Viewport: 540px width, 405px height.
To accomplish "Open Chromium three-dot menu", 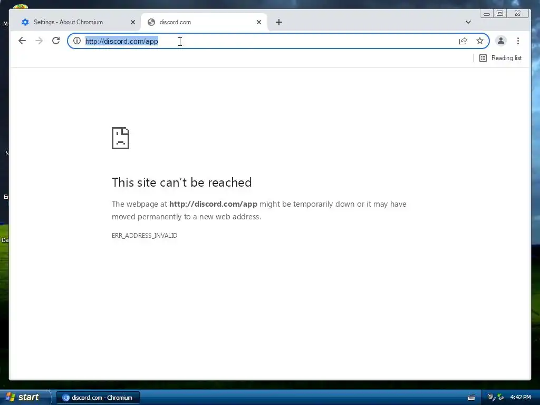I will [518, 41].
